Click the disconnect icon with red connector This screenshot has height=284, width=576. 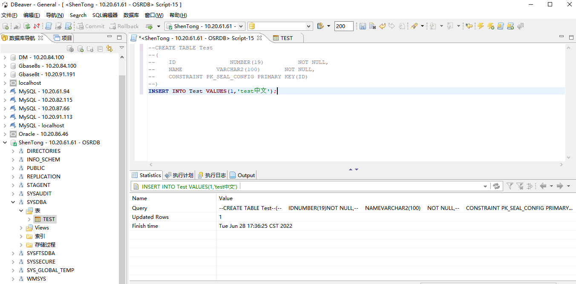[x=36, y=26]
